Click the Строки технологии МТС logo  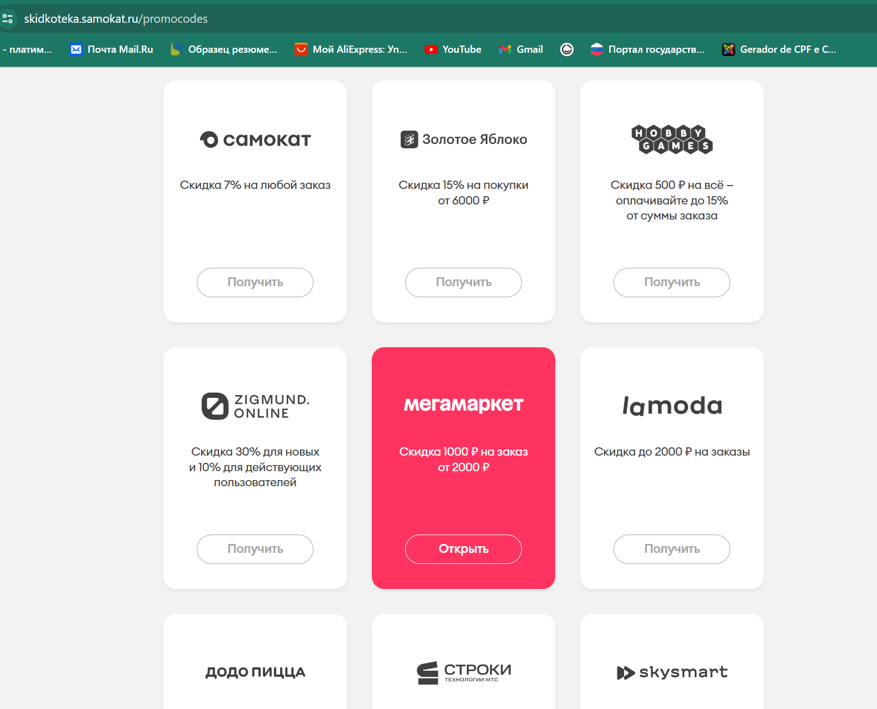pos(464,673)
